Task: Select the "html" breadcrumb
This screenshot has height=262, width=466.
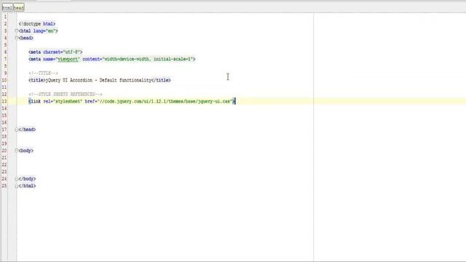Action: 7,8
